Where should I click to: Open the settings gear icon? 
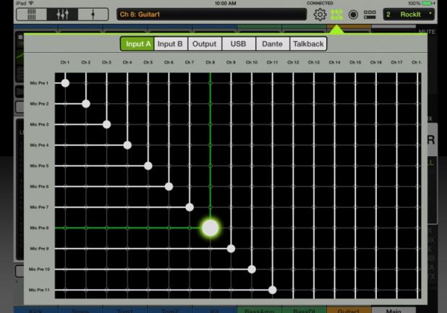[320, 14]
